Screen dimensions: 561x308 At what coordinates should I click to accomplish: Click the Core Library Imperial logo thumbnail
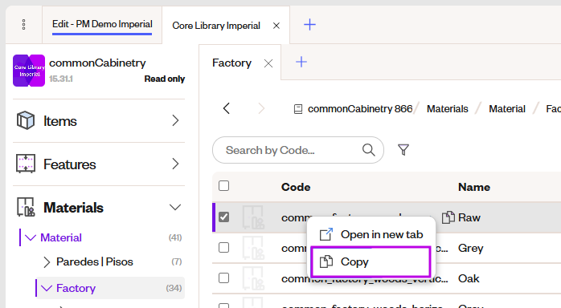click(x=29, y=71)
